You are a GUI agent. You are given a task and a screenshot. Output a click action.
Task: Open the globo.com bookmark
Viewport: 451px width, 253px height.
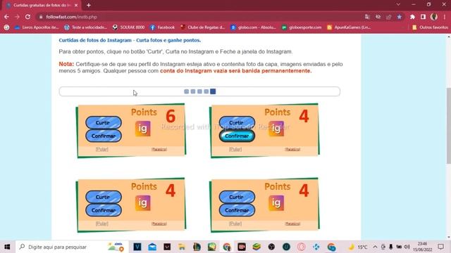[254, 27]
